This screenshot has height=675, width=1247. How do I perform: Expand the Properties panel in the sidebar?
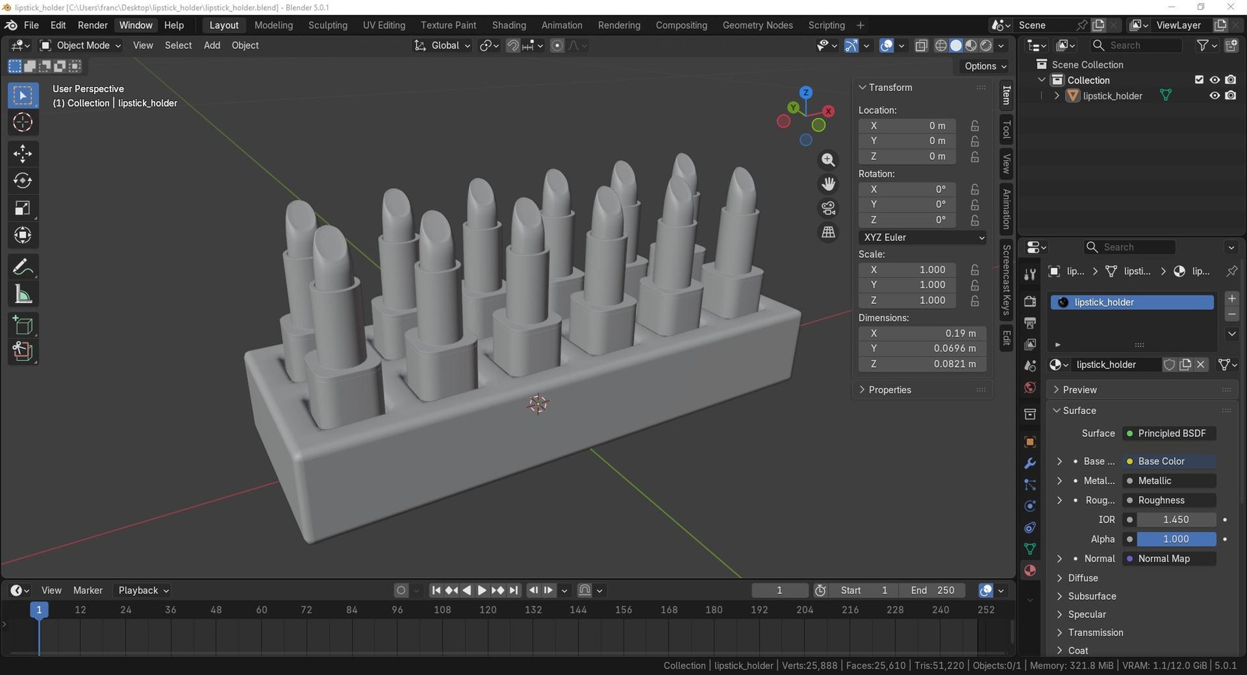863,390
